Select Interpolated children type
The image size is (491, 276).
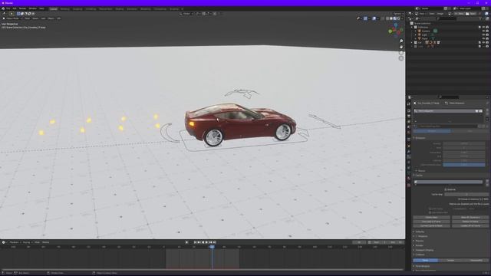pos(476,260)
